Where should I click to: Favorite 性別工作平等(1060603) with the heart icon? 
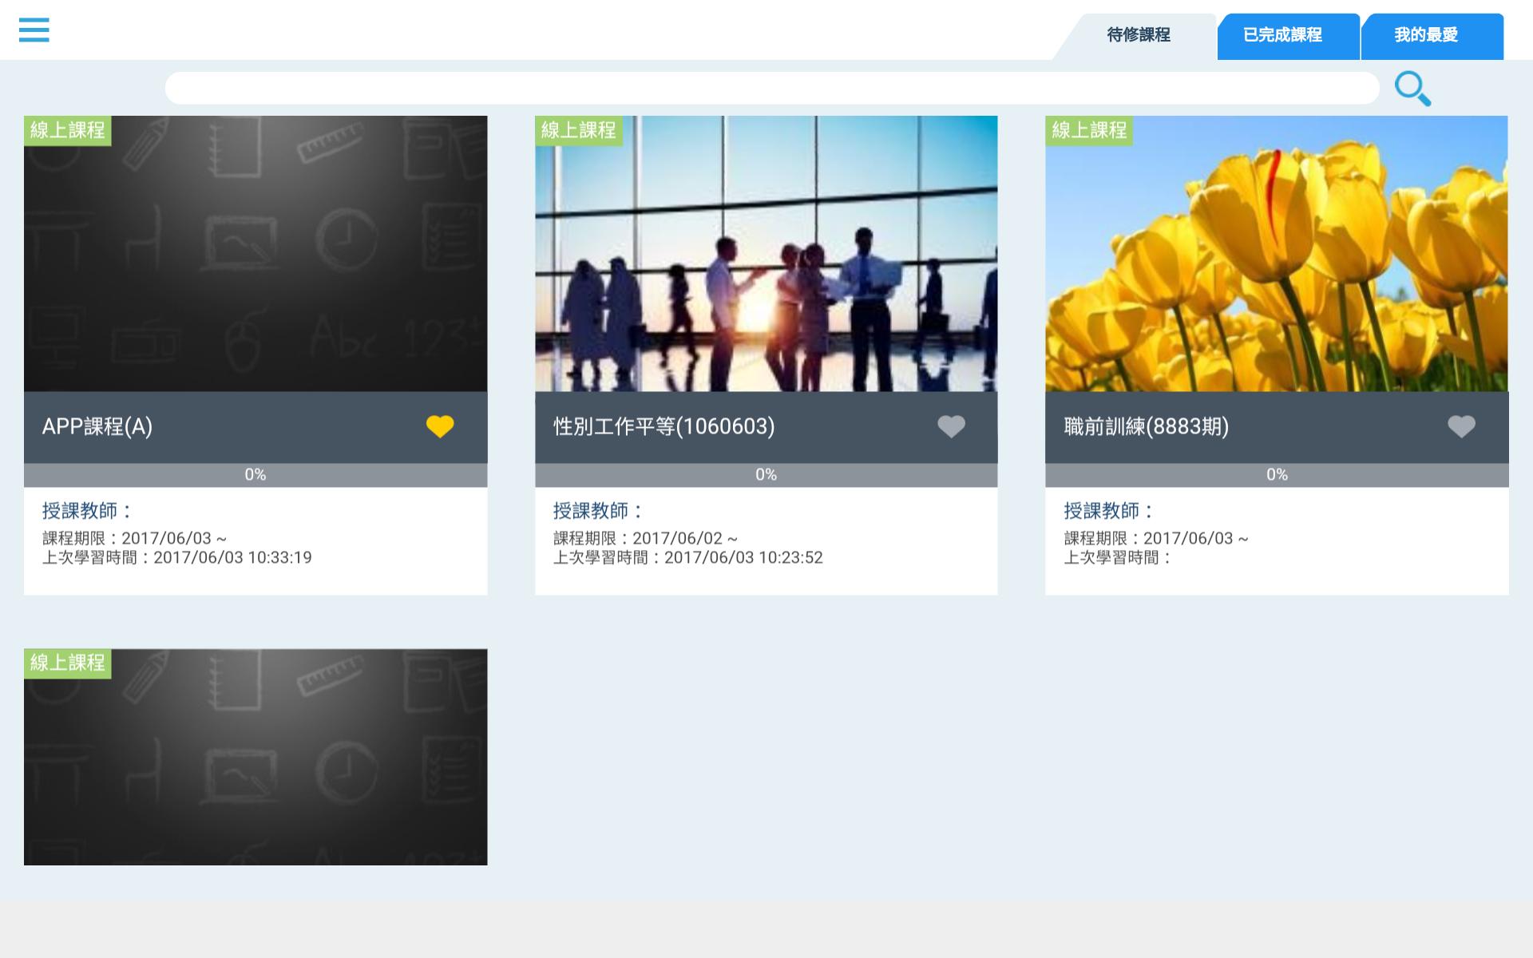coord(951,427)
